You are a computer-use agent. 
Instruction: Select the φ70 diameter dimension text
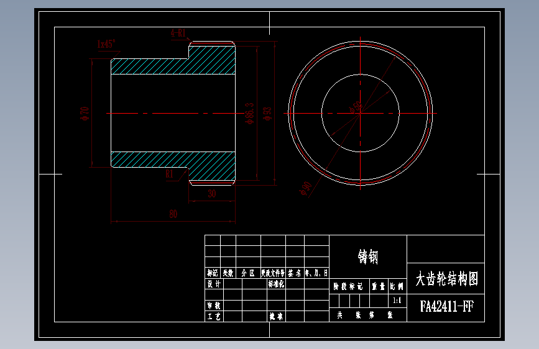point(85,114)
